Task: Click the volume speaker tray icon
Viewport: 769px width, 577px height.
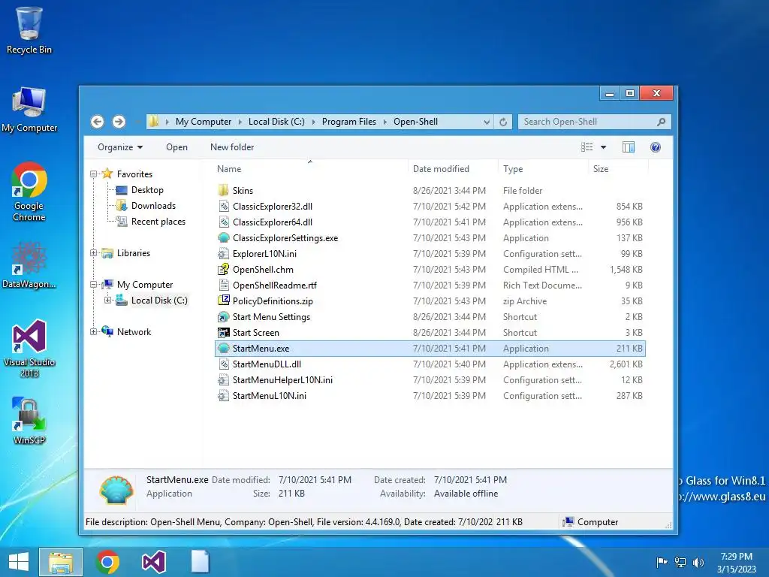Action: [x=698, y=562]
